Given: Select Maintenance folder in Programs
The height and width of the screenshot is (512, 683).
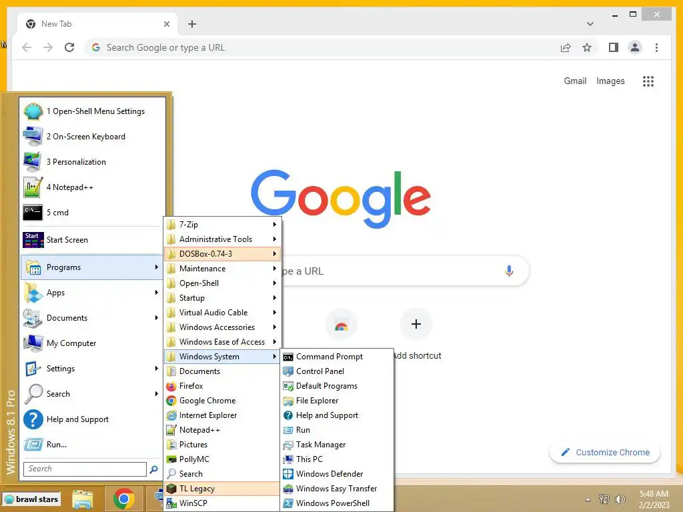Looking at the screenshot, I should point(222,269).
